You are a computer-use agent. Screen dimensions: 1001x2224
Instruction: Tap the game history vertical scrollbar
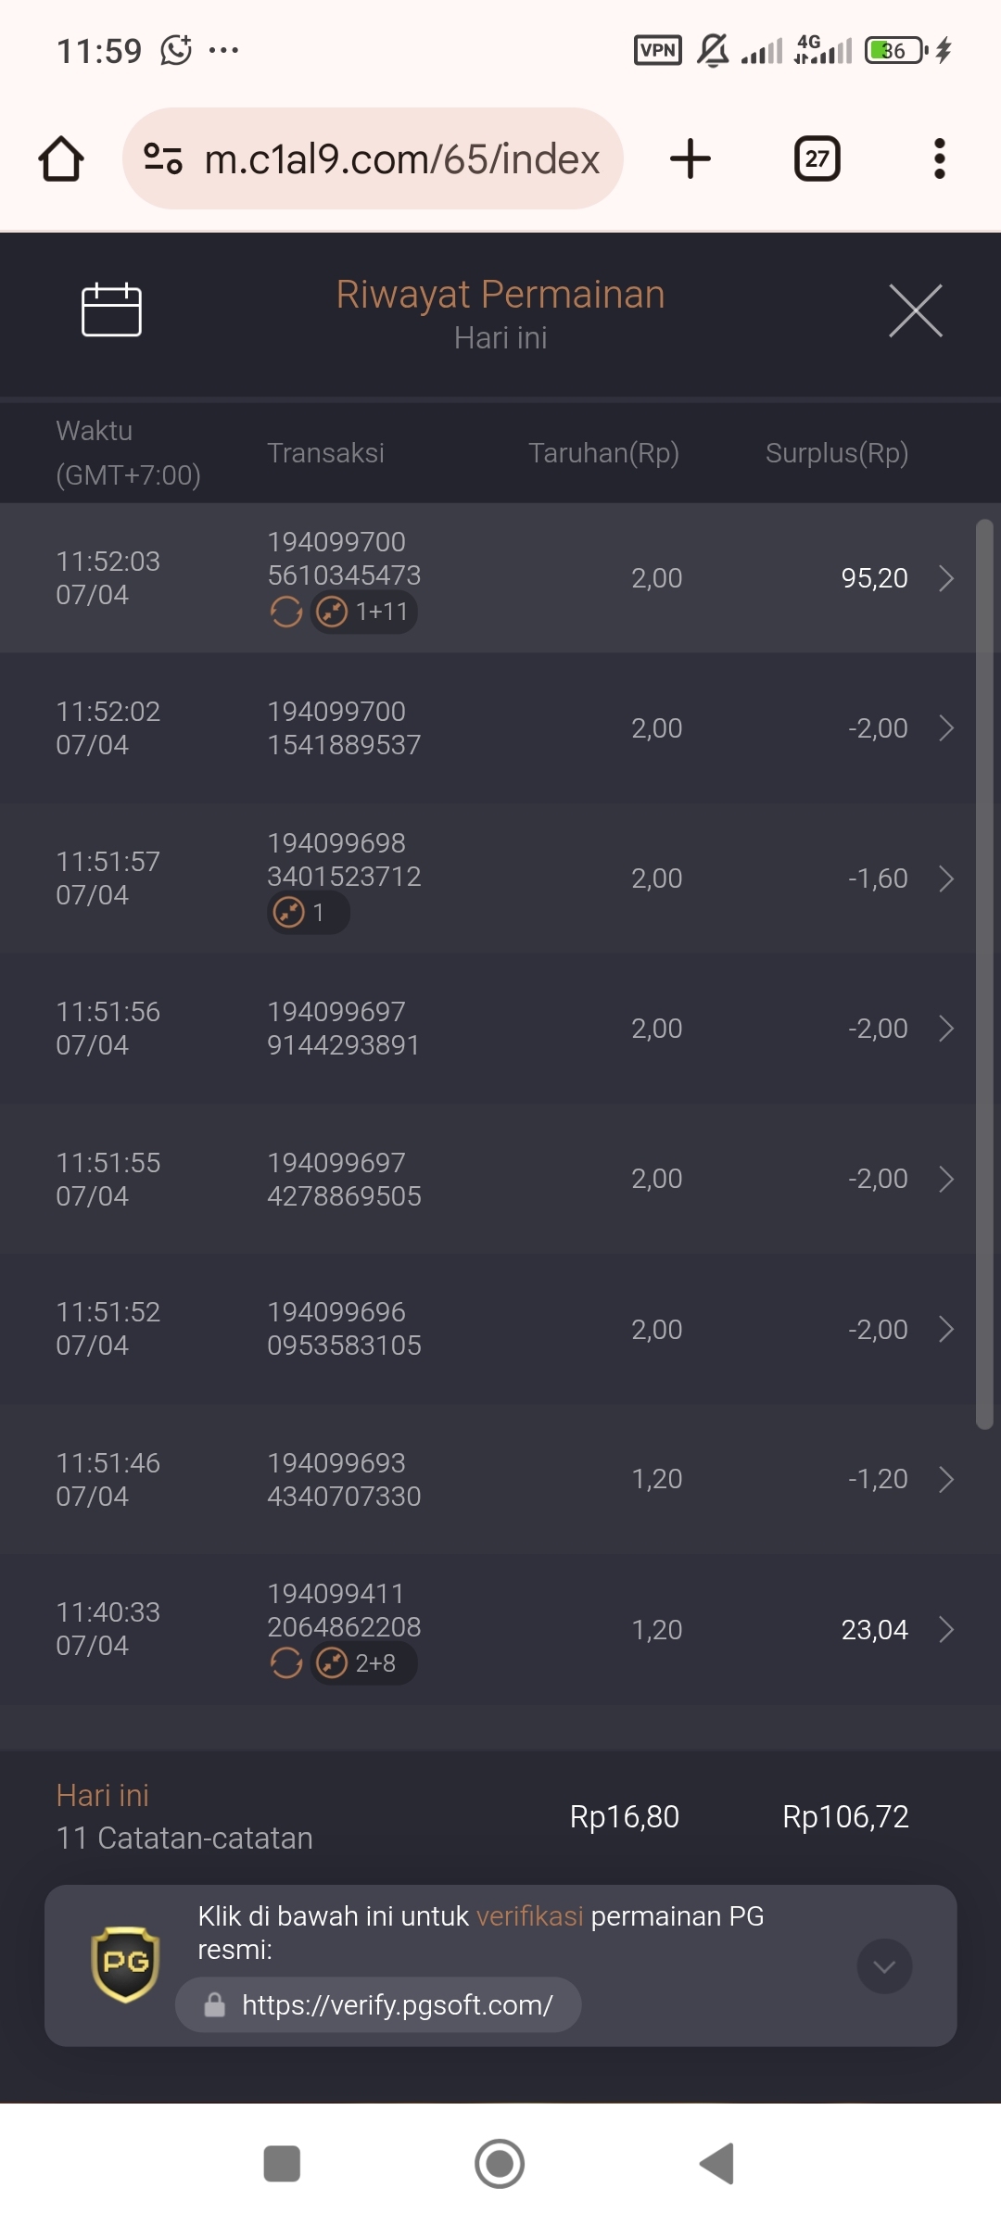click(984, 975)
